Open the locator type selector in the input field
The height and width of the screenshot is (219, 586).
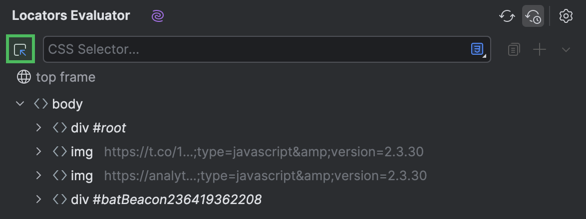coord(478,49)
